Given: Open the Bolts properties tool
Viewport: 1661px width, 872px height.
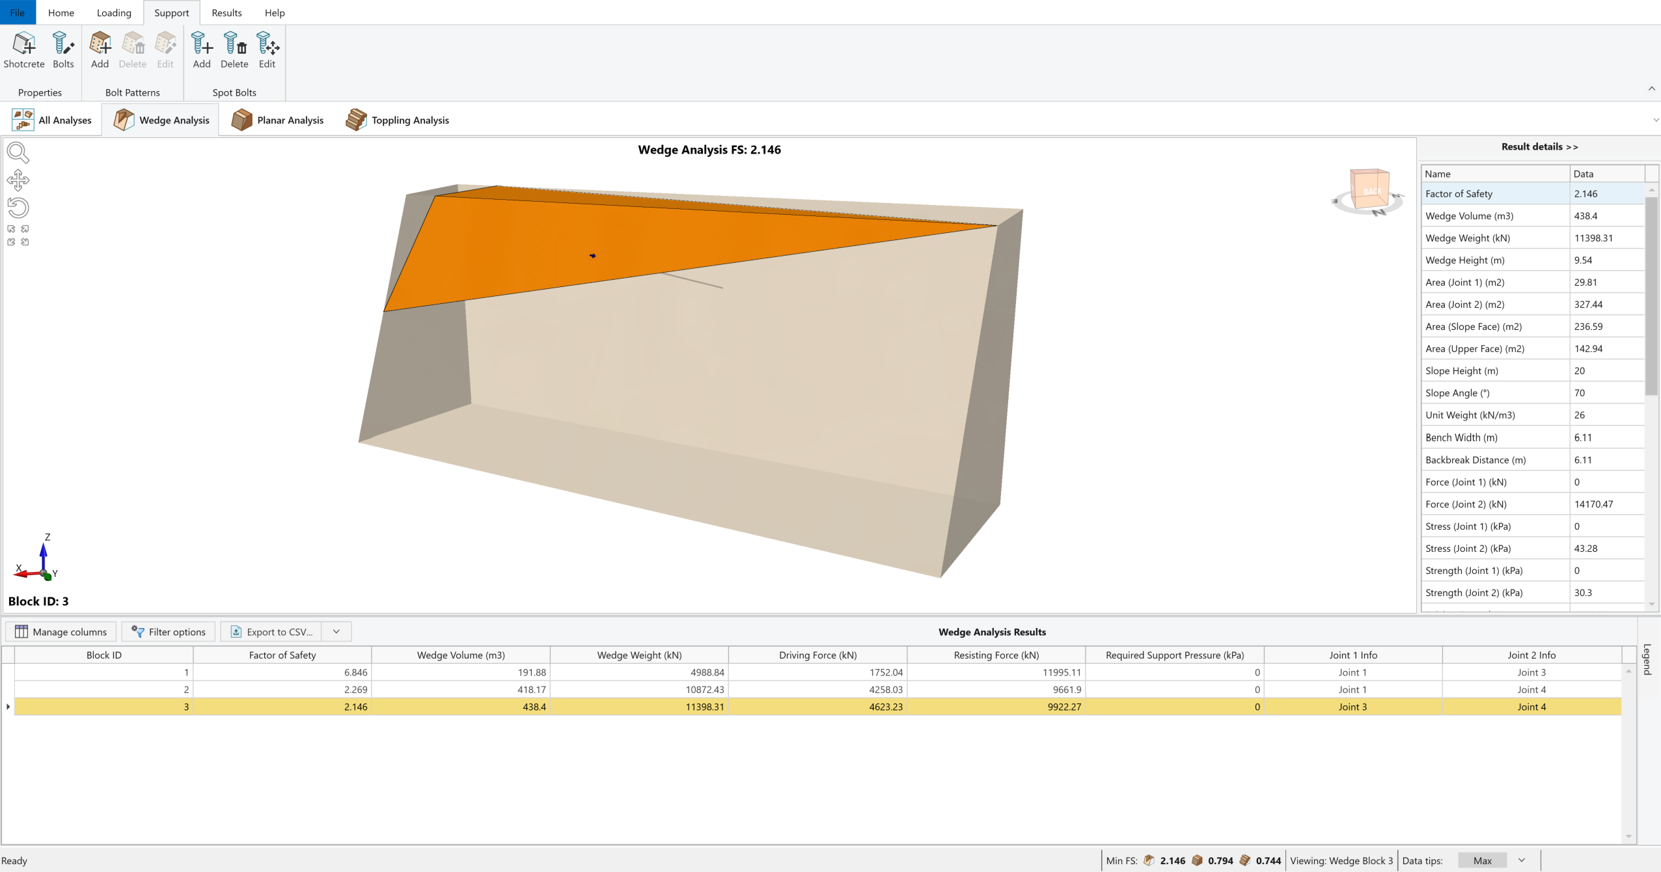Looking at the screenshot, I should click(x=63, y=50).
